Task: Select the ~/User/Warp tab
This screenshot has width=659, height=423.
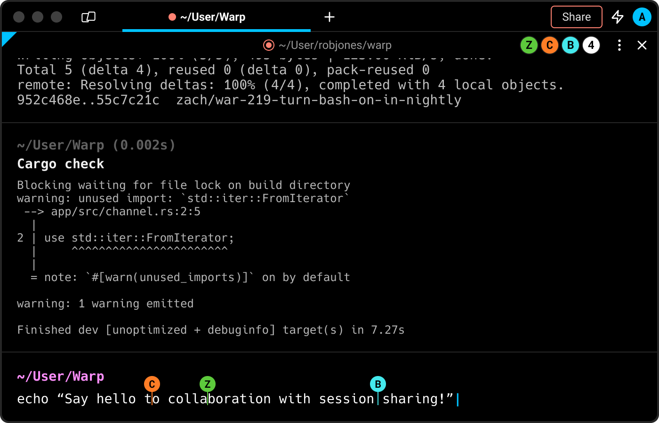Action: (x=213, y=17)
